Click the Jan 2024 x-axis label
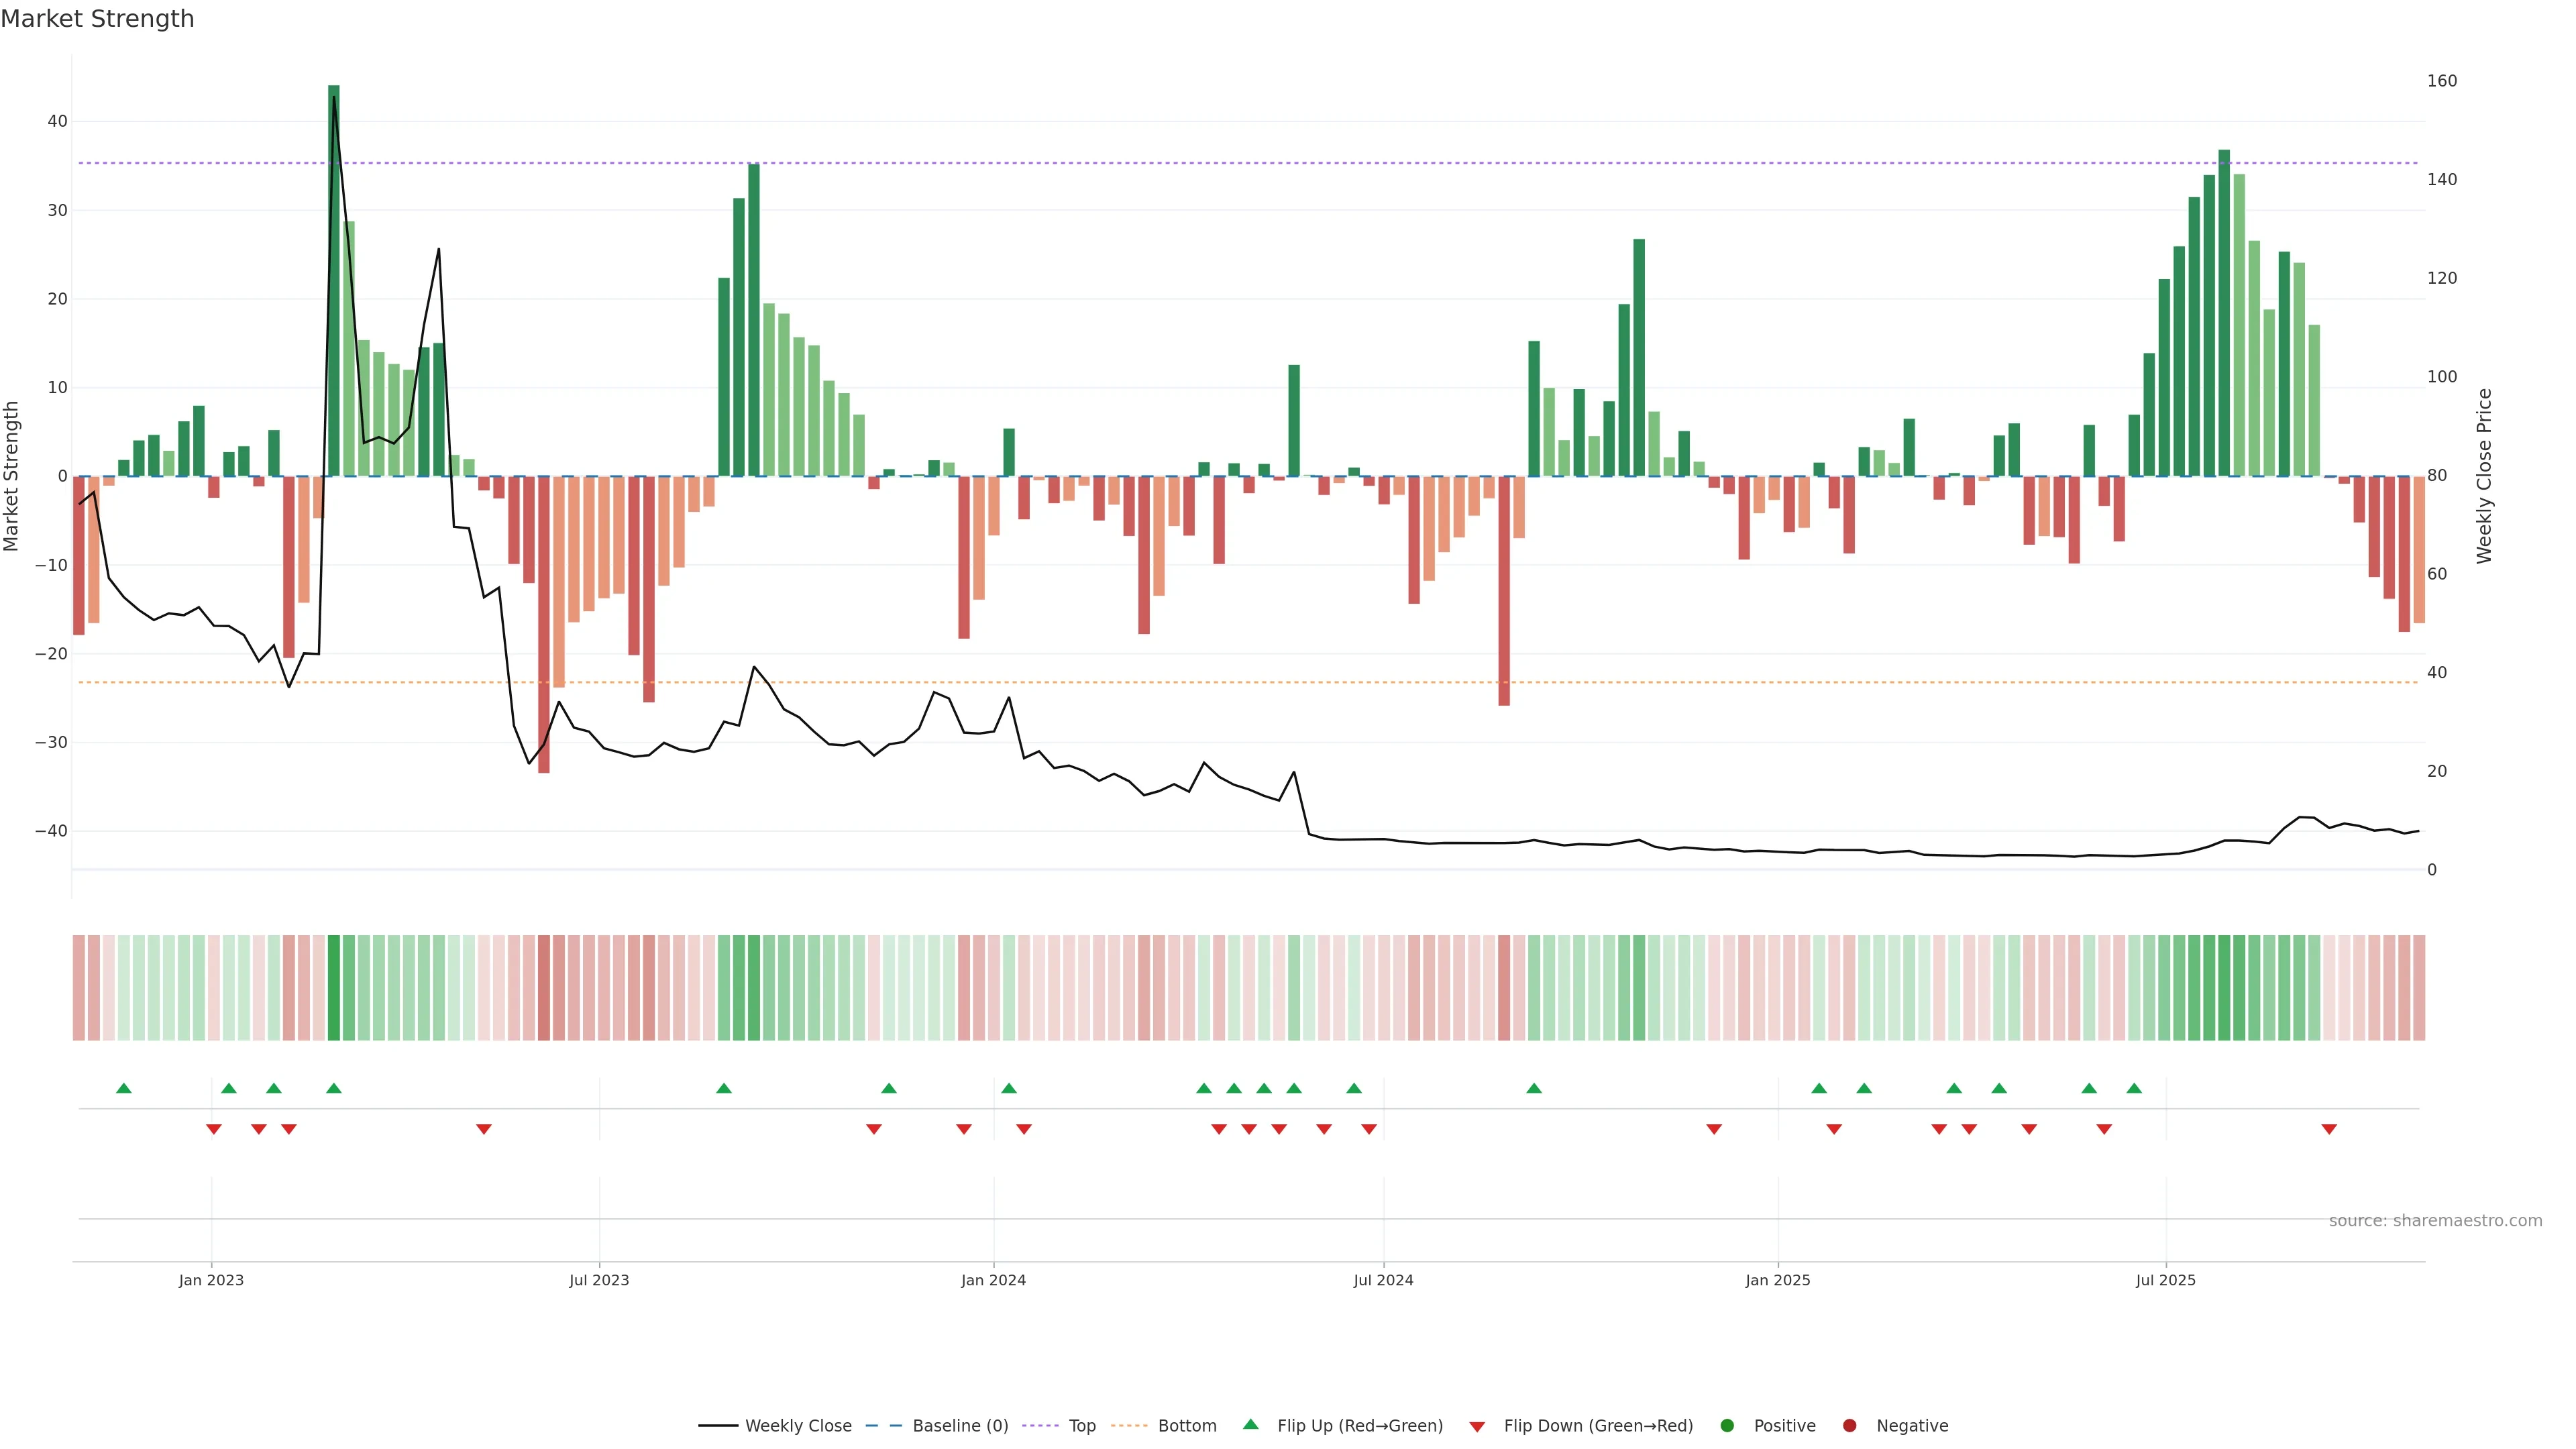The image size is (2576, 1449). (993, 1280)
